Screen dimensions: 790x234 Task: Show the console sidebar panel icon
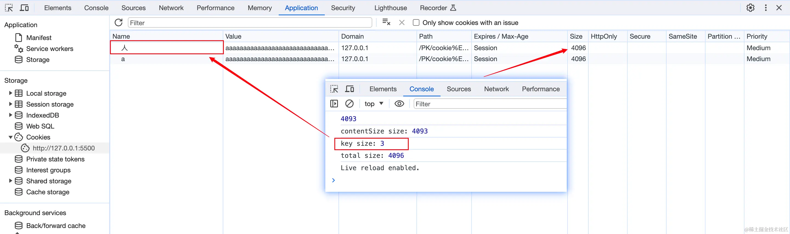pyautogui.click(x=334, y=104)
